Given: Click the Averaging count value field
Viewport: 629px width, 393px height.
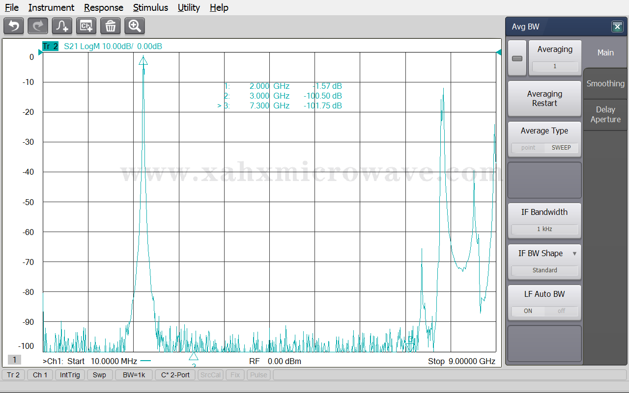Looking at the screenshot, I should click(555, 66).
